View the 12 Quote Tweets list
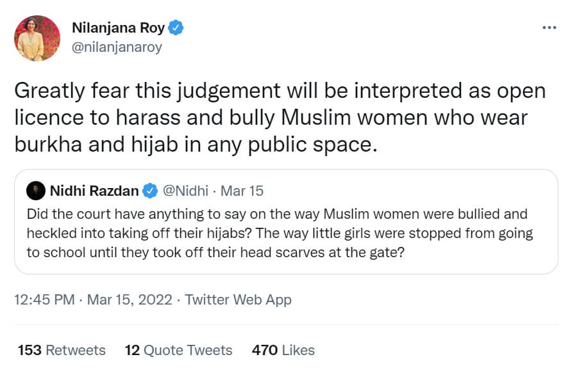Viewport: 570px width, 373px height. tap(178, 350)
